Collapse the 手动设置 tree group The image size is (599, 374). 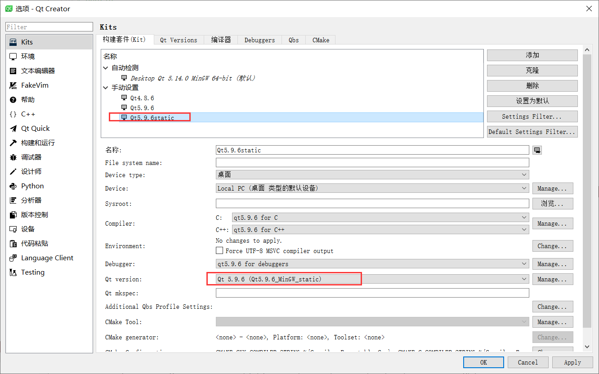[105, 87]
